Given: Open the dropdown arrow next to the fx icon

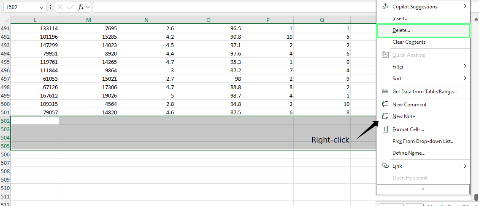Looking at the screenshot, I should pos(88,7).
